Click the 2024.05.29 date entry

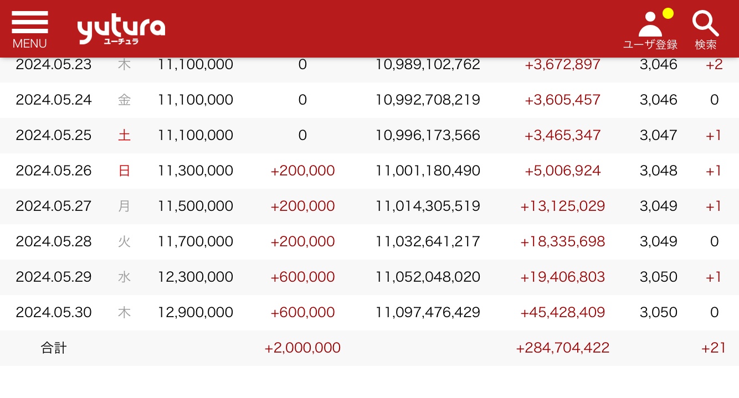point(54,277)
